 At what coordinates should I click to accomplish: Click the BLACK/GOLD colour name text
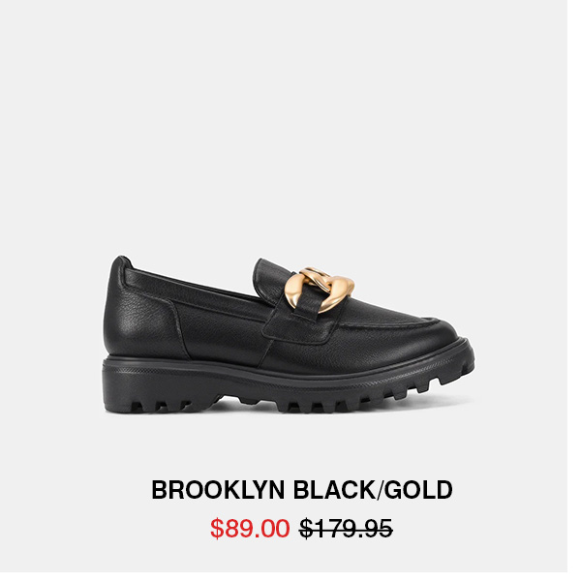373,490
